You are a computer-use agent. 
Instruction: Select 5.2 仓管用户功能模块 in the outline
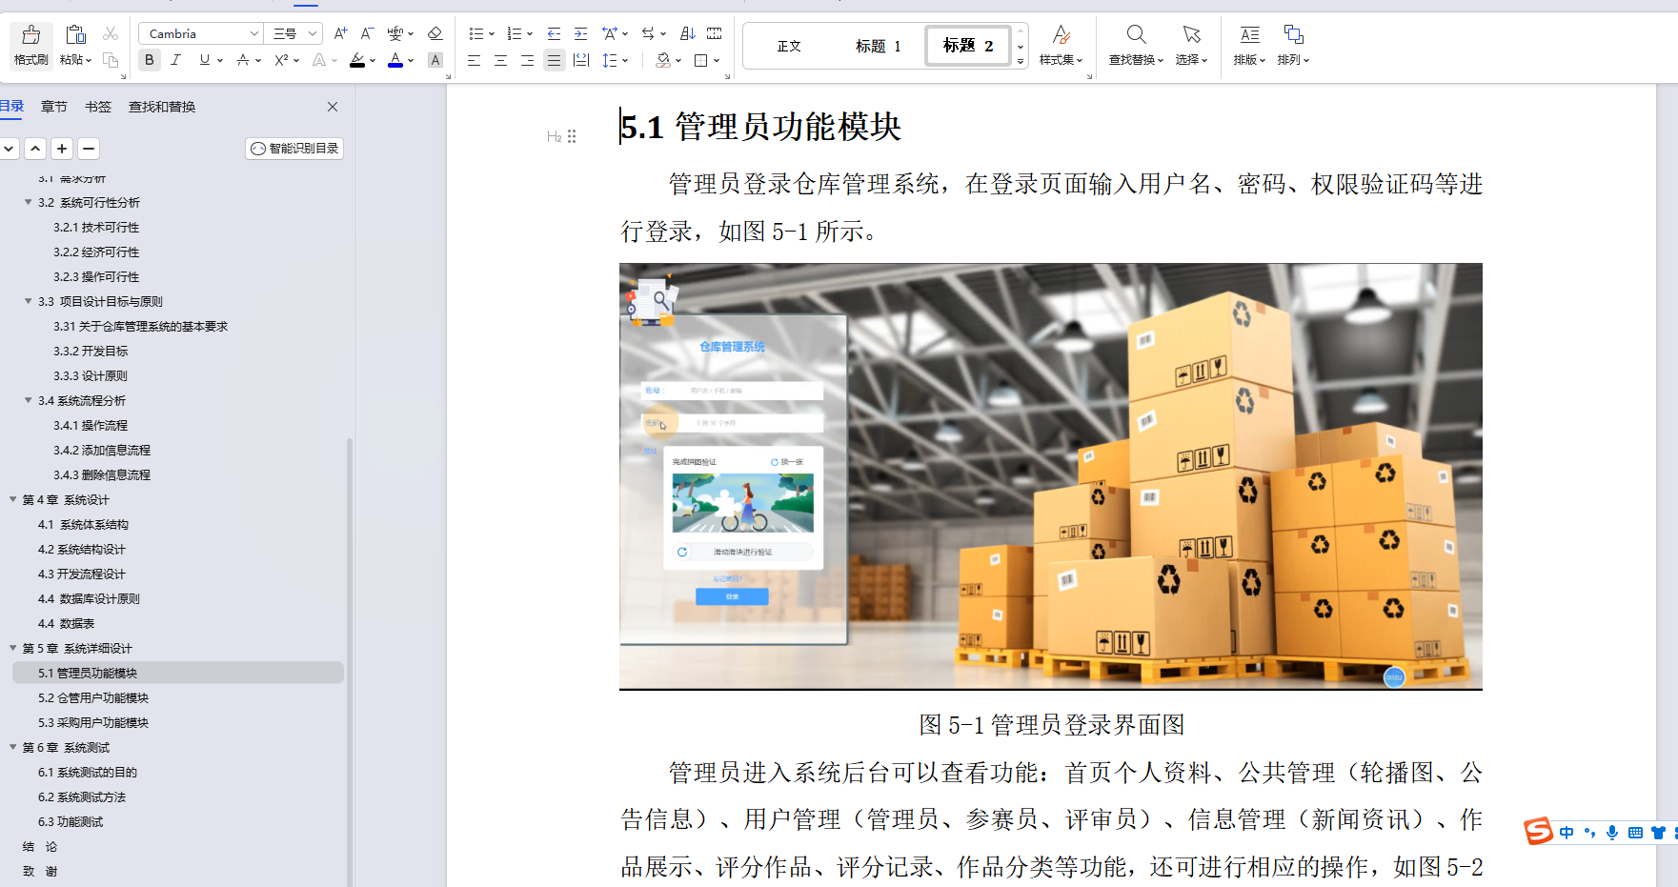92,697
